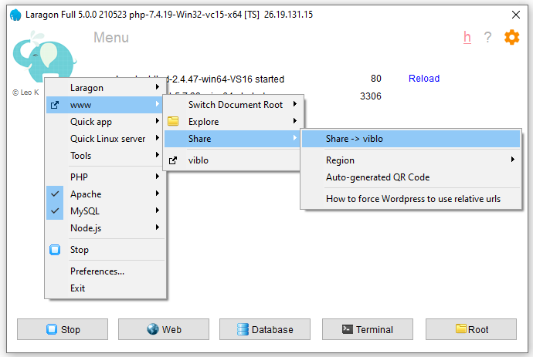Open the orange settings gear icon

coord(511,37)
